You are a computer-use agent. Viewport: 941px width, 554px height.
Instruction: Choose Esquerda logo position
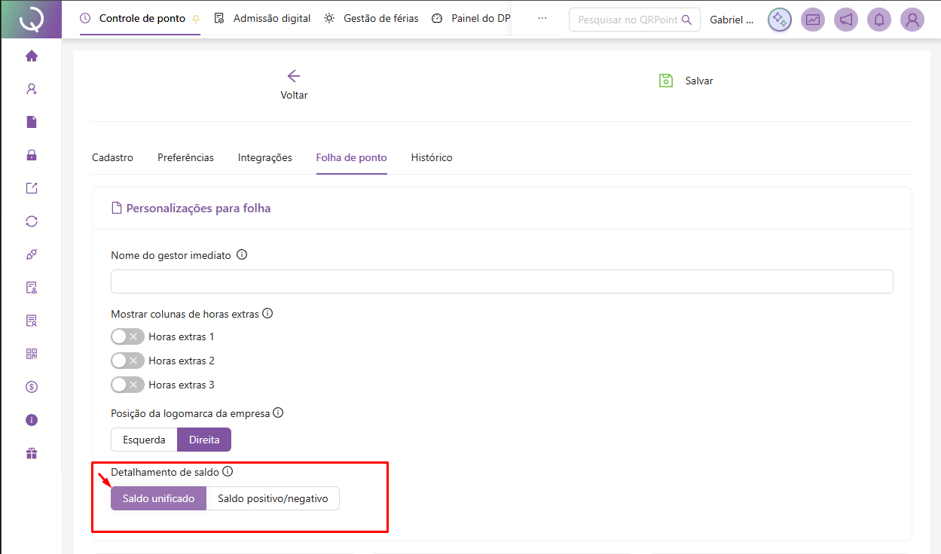pos(144,440)
